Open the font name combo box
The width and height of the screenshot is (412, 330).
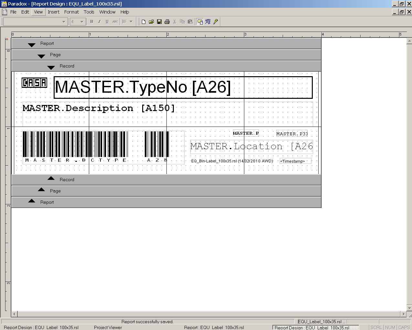(35, 22)
